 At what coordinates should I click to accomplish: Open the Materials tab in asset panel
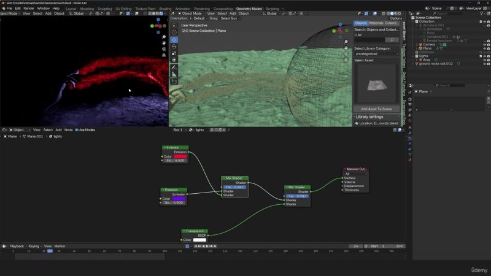click(x=376, y=23)
